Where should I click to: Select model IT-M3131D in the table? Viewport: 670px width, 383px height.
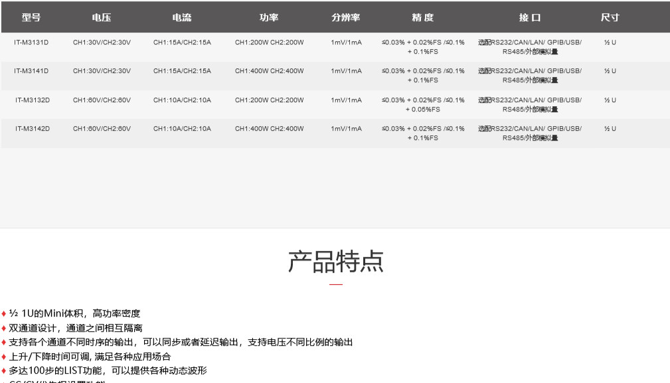pos(31,42)
